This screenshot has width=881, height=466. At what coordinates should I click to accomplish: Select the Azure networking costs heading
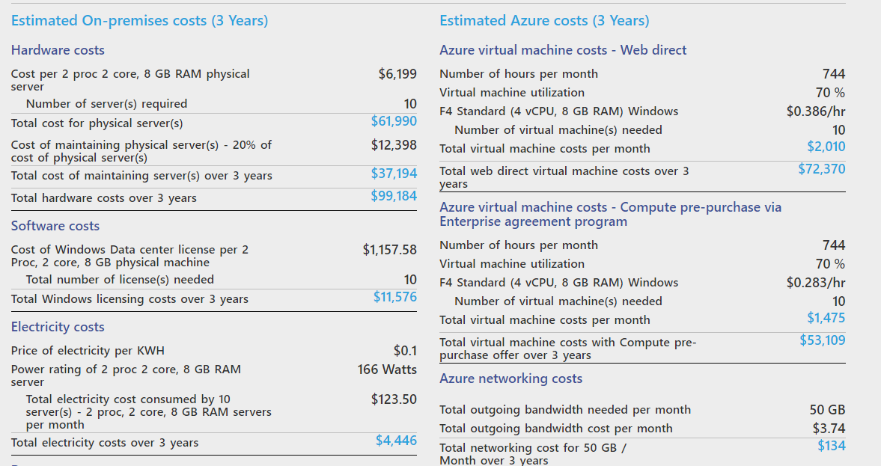pyautogui.click(x=510, y=378)
